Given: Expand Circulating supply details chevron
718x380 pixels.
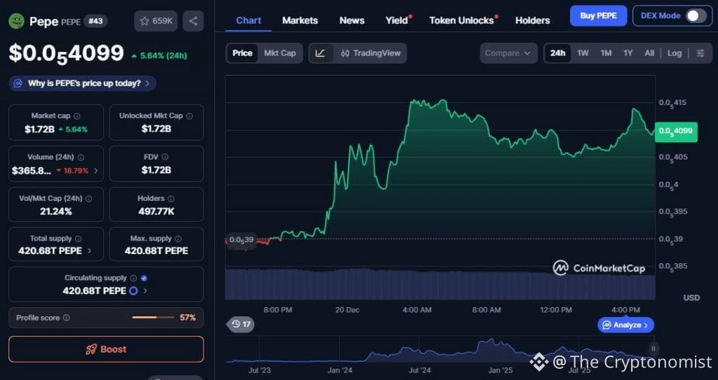Looking at the screenshot, I should 145,291.
